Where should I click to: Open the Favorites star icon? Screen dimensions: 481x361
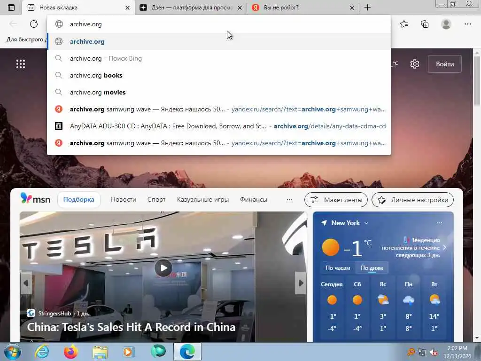tap(404, 24)
